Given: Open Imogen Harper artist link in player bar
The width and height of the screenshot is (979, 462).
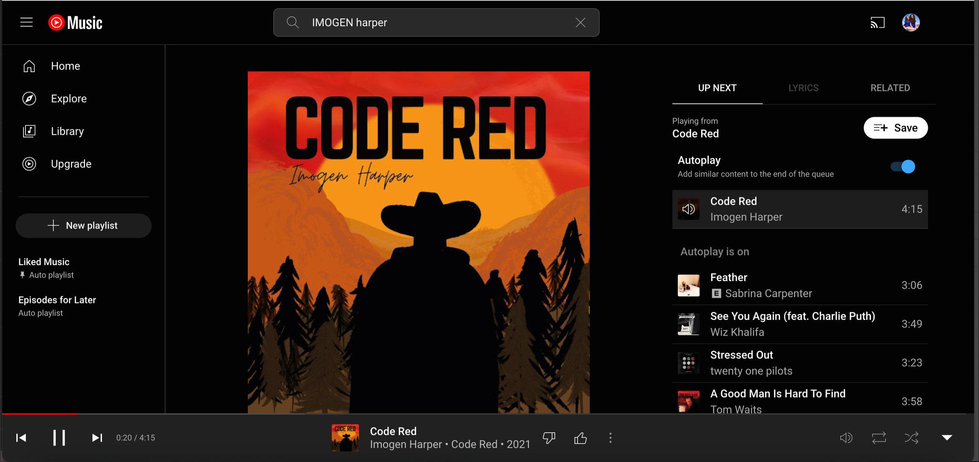Looking at the screenshot, I should point(406,444).
